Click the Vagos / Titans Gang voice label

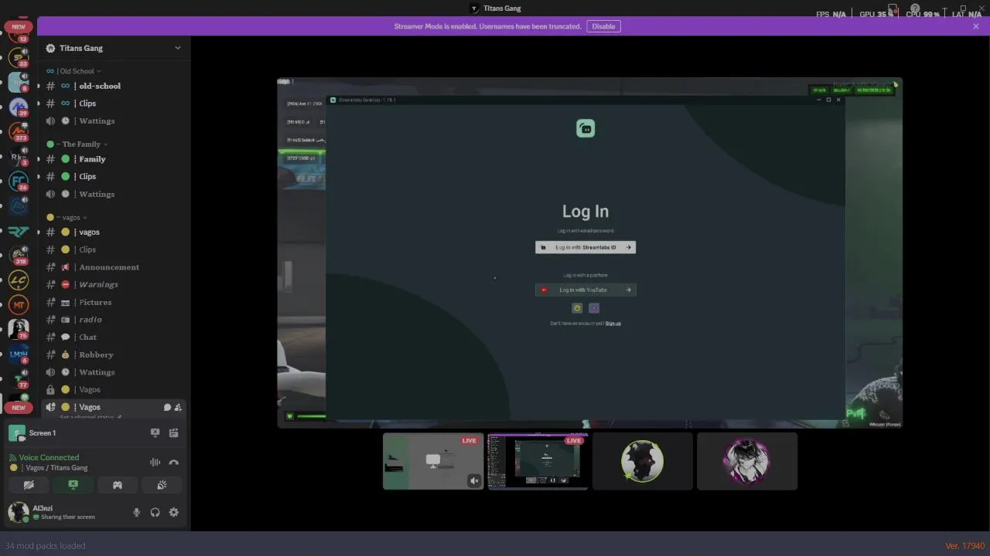pos(56,468)
